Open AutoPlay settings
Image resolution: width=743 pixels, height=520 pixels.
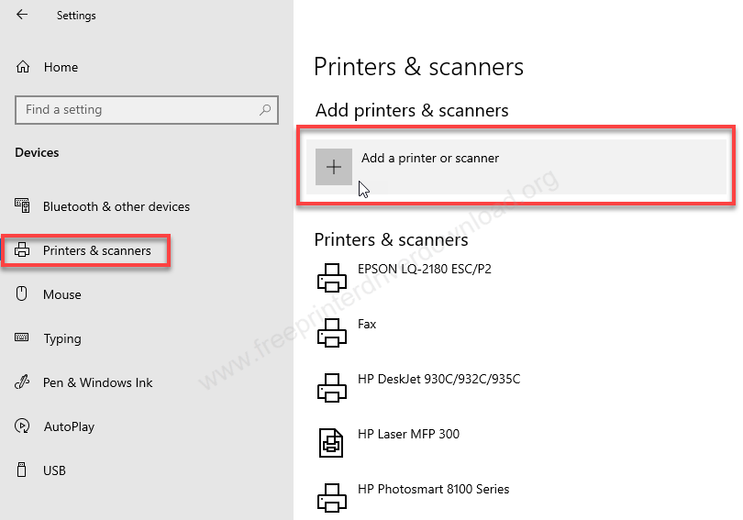(69, 426)
